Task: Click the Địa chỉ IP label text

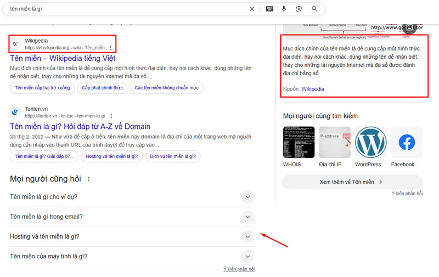Action: tap(330, 165)
